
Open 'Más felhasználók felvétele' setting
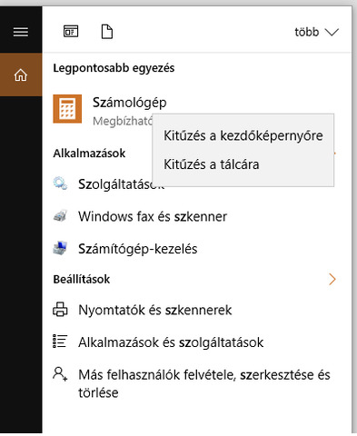[x=204, y=383]
